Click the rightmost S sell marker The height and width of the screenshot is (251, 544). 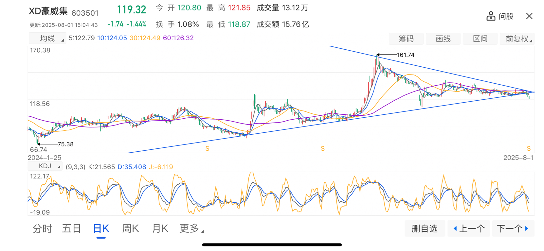click(x=529, y=149)
